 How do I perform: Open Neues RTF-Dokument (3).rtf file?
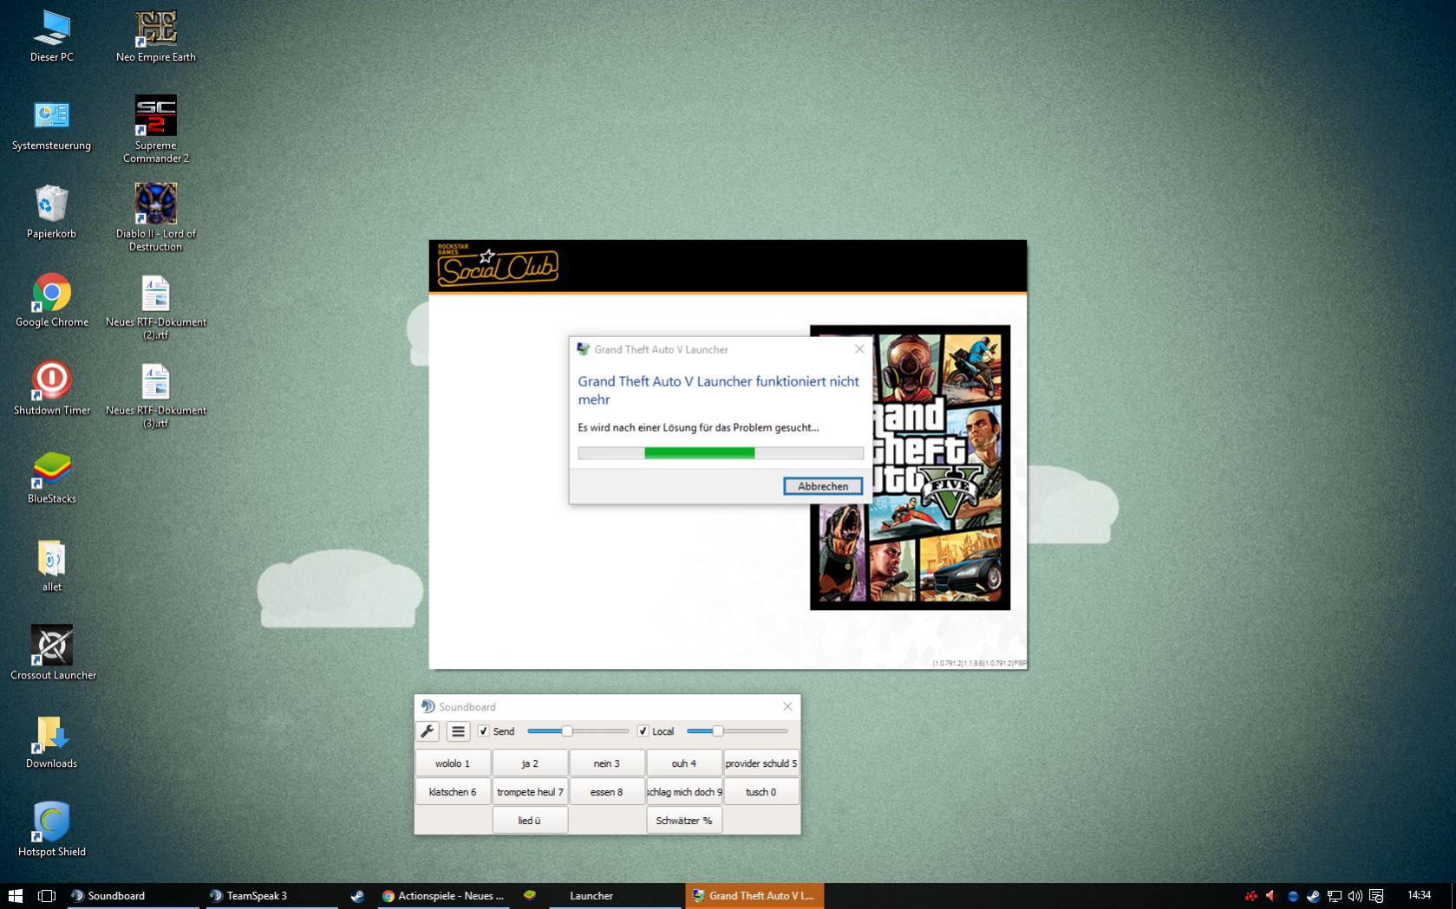coord(156,394)
